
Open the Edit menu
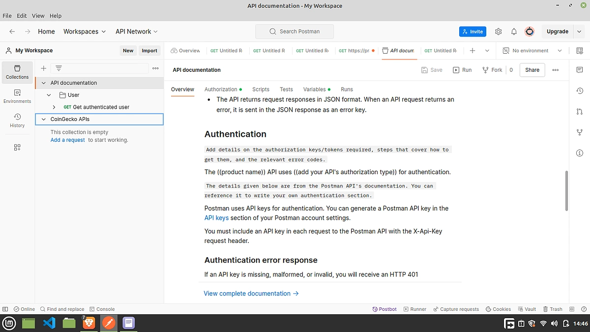coord(22,16)
